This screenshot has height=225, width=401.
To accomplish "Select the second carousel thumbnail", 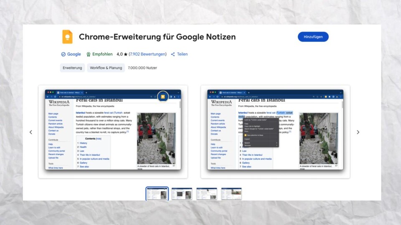I will point(182,194).
